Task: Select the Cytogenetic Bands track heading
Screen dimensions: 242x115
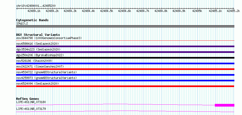Action: [32, 20]
